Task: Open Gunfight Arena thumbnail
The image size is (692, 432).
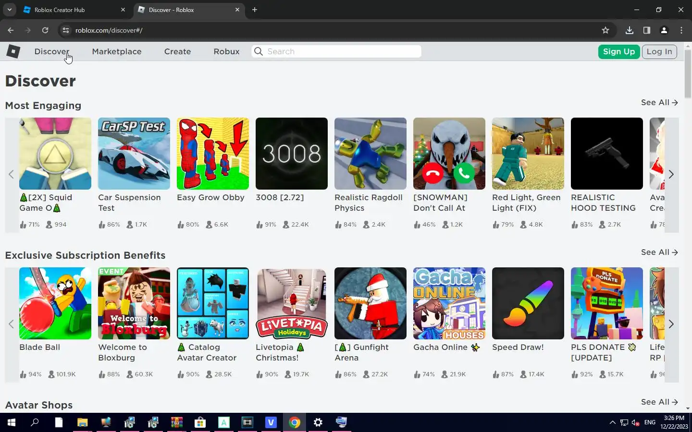Action: click(x=371, y=303)
